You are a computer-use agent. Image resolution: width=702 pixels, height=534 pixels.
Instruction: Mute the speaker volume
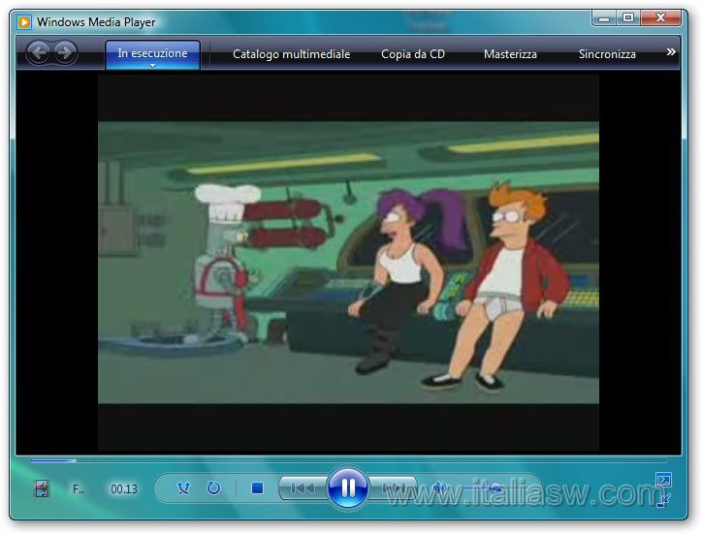(x=439, y=487)
